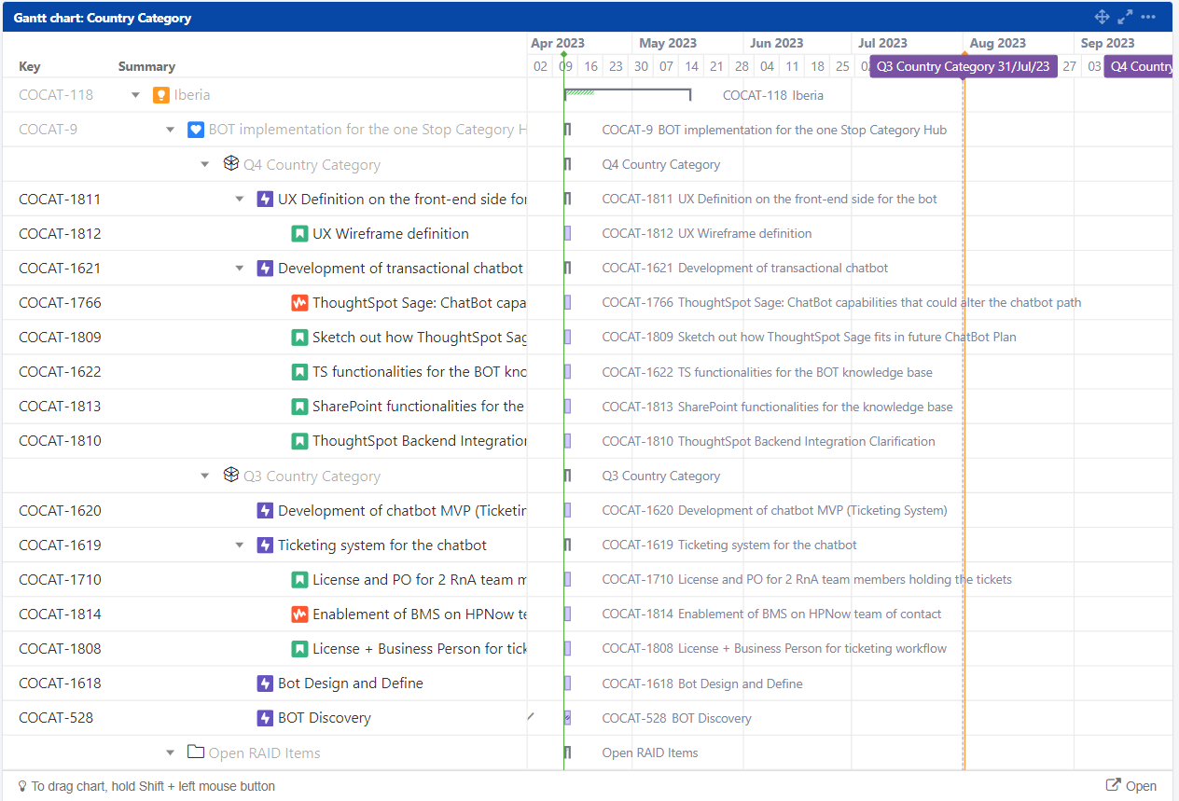Maximize the Gantt chart gadget
This screenshot has width=1179, height=801.
pos(1126,17)
